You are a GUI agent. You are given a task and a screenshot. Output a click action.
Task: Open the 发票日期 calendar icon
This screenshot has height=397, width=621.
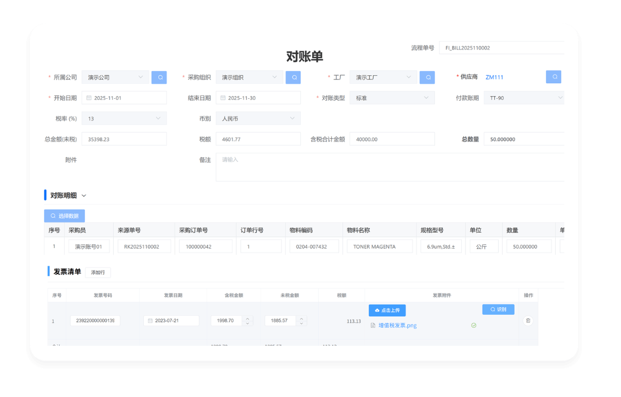pyautogui.click(x=151, y=320)
